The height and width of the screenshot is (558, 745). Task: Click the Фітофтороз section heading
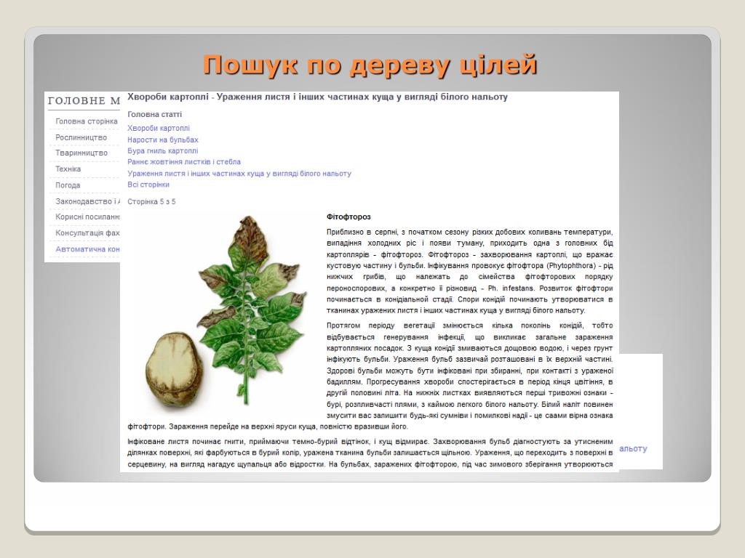348,217
